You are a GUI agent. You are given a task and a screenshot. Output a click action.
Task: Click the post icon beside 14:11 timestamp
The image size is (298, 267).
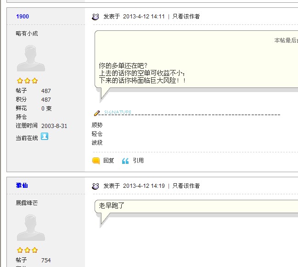point(96,17)
